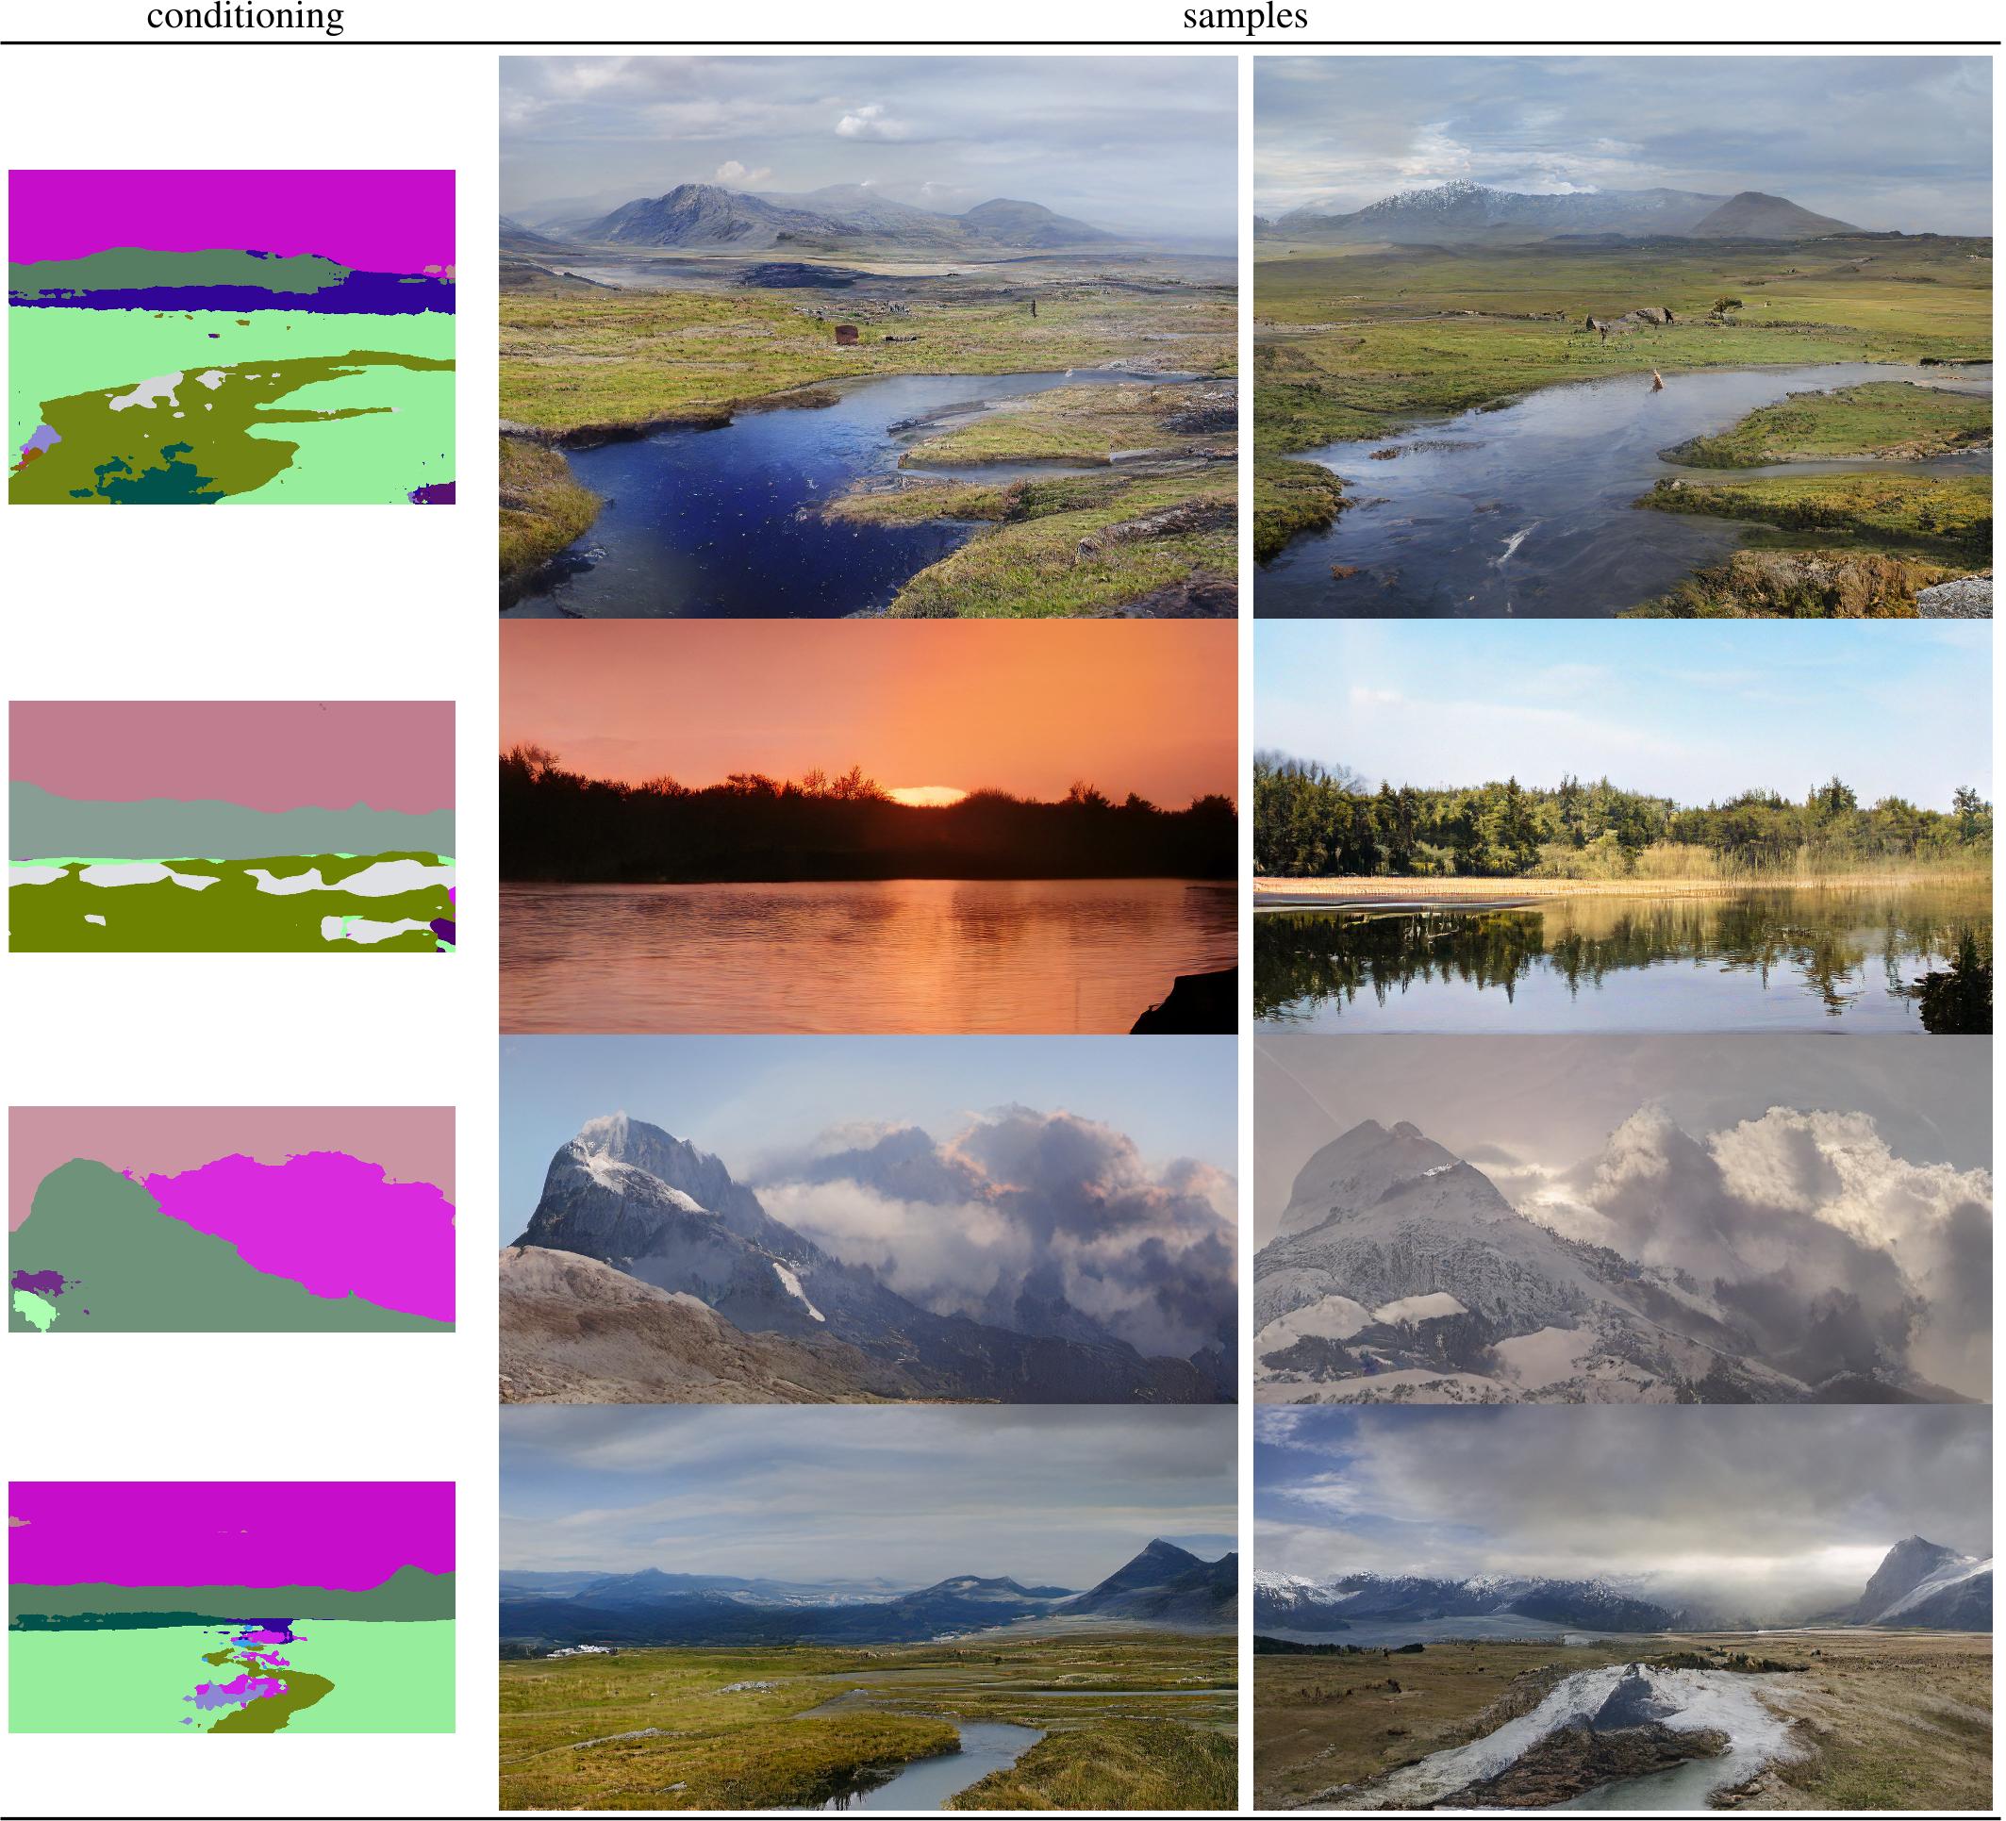Select third row segmentation map thumbnail
Image resolution: width=2006 pixels, height=1821 pixels.
(232, 1219)
